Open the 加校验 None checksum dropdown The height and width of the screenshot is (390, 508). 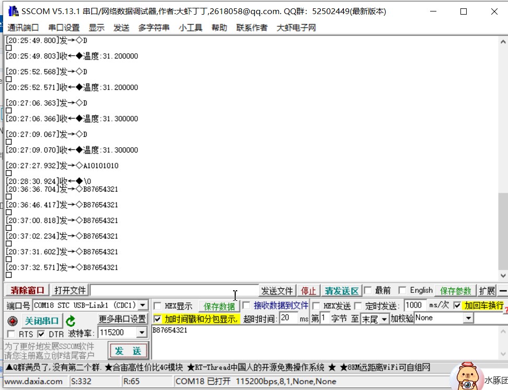(468, 318)
